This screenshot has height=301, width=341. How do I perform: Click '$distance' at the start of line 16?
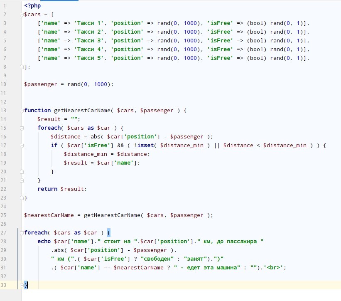click(66, 137)
